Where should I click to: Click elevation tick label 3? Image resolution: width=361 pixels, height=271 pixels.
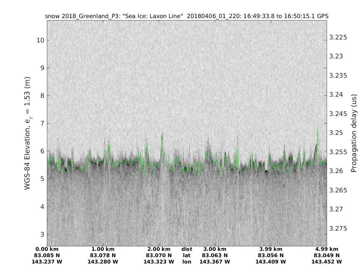41,234
